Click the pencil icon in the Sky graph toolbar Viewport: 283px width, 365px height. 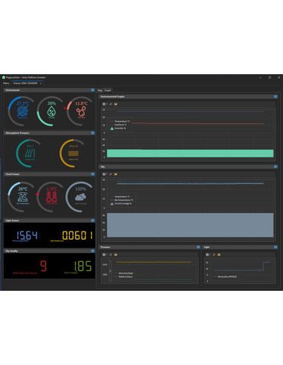click(x=111, y=174)
